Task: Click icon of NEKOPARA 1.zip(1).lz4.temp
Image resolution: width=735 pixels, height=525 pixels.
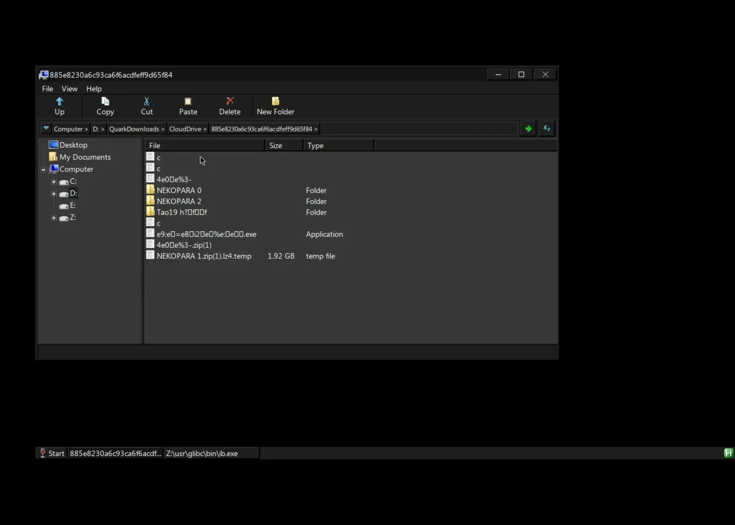Action: click(x=150, y=255)
